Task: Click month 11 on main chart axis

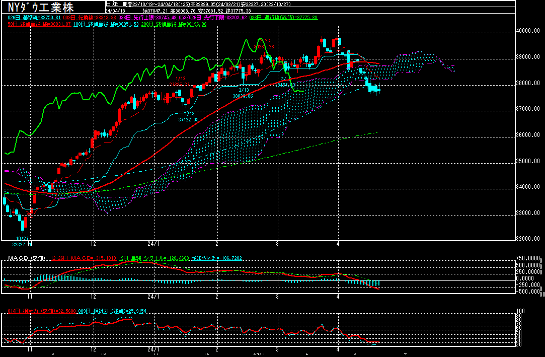Action: (30, 244)
